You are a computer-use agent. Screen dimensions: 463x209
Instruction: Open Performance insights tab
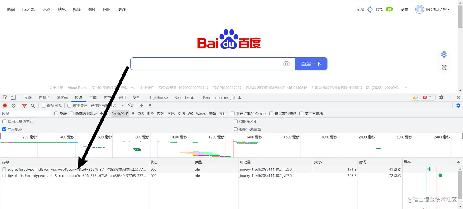222,98
